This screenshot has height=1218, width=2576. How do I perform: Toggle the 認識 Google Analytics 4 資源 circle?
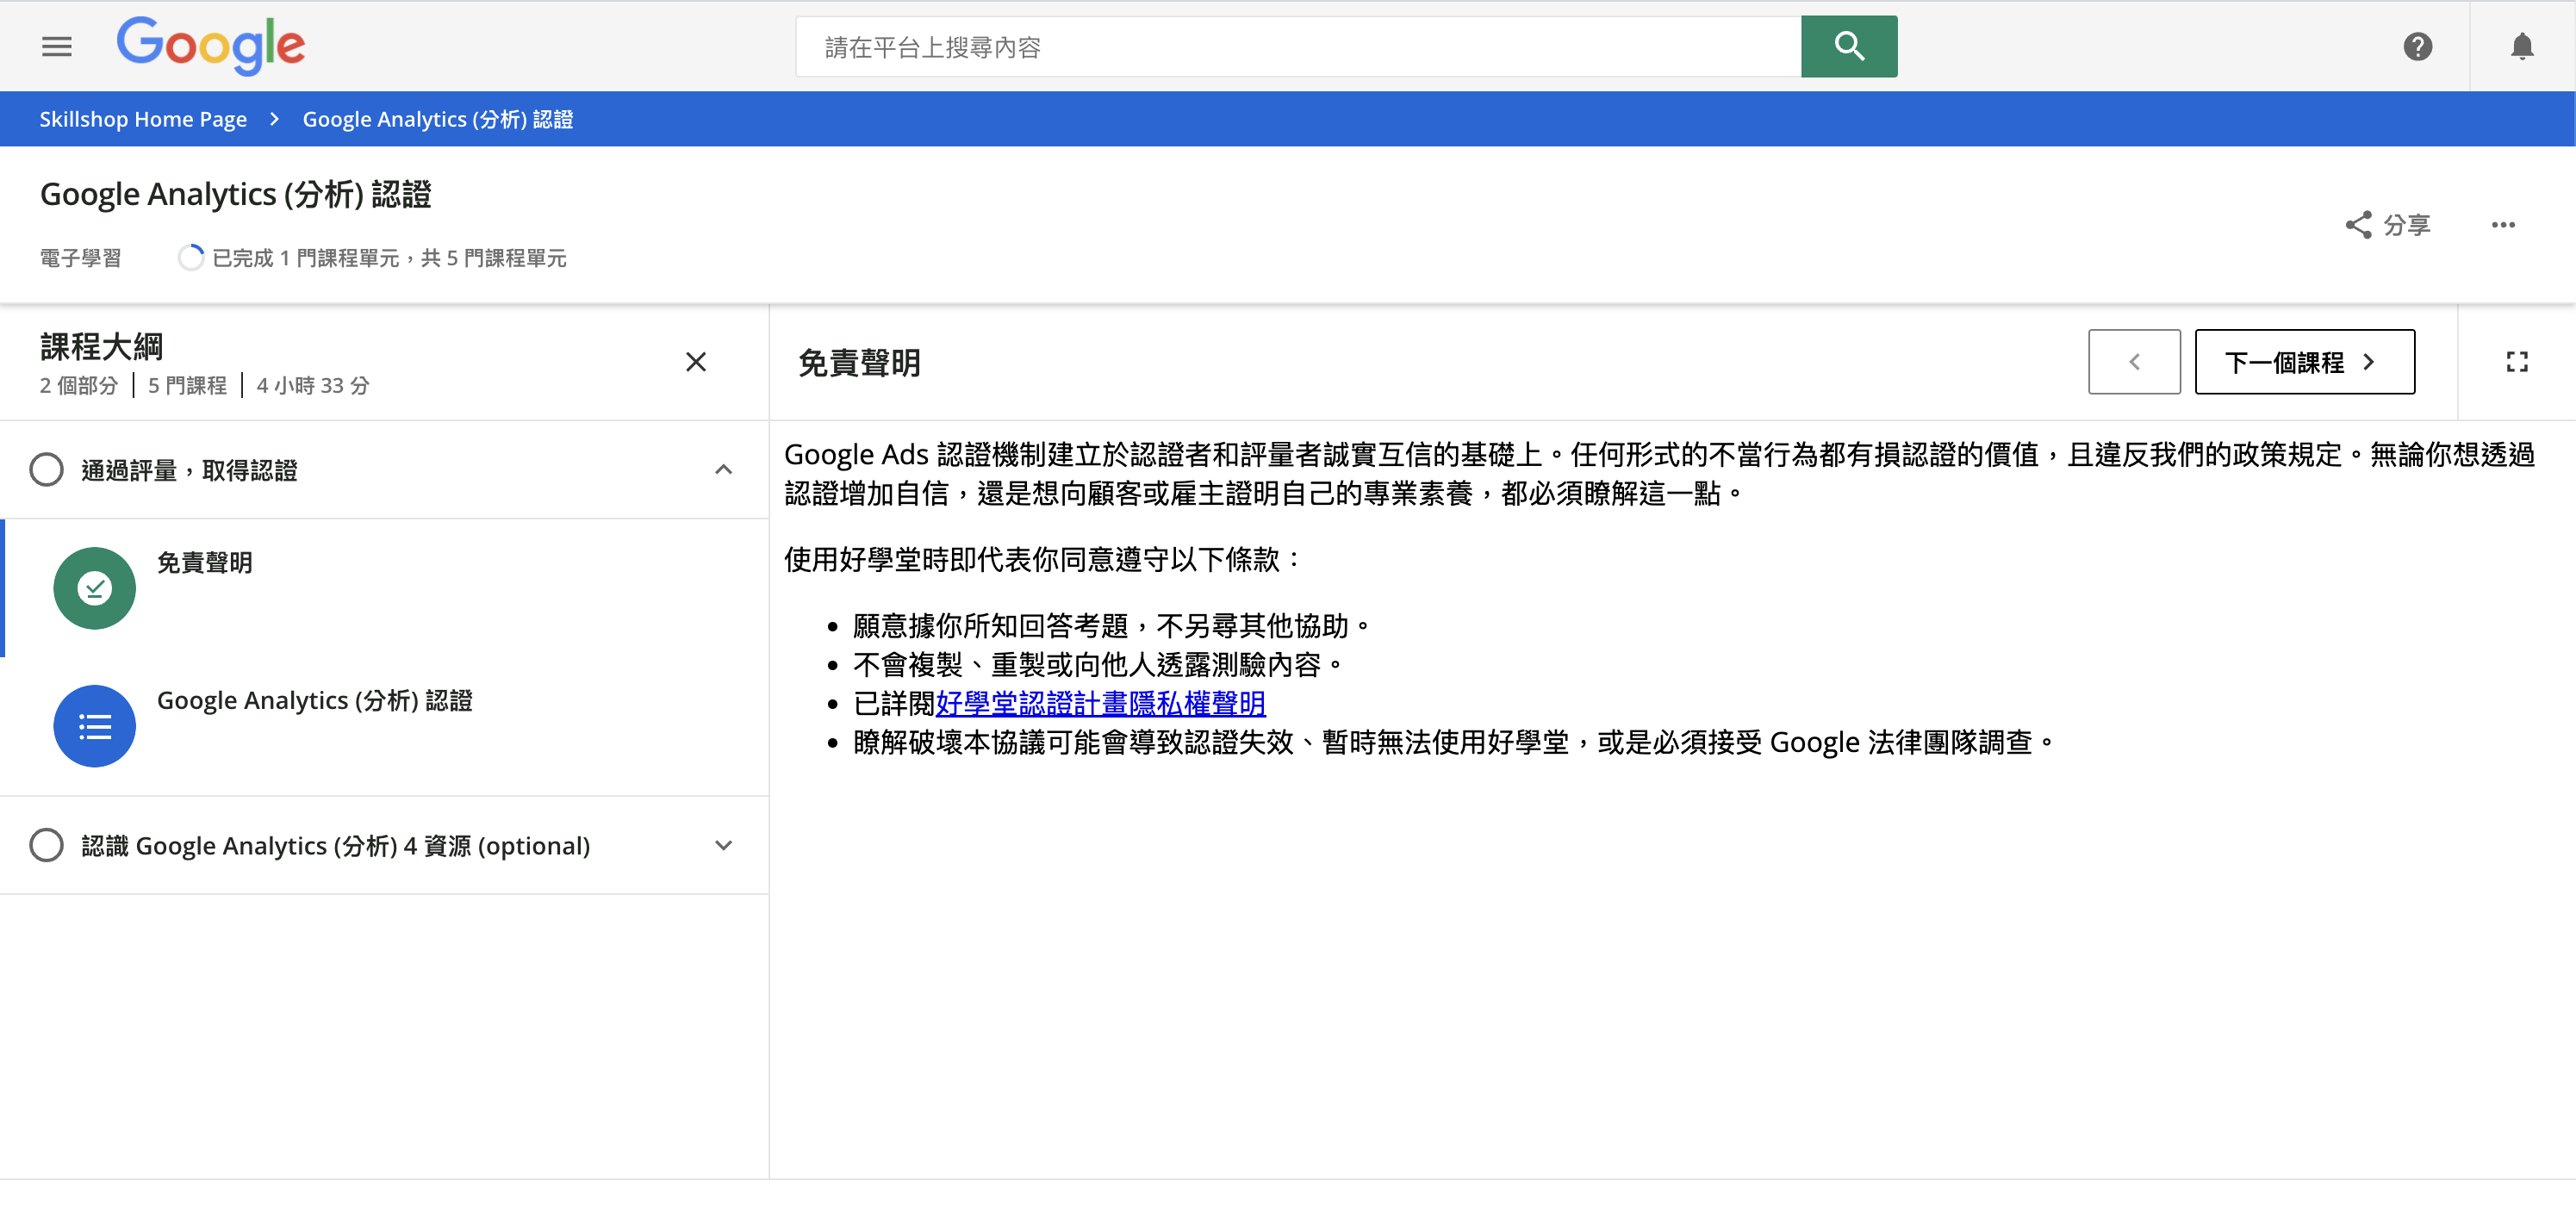click(x=46, y=846)
